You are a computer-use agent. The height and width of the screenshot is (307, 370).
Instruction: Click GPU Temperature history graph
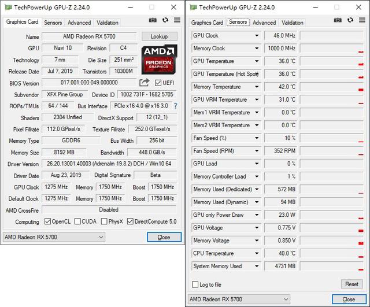click(331, 61)
